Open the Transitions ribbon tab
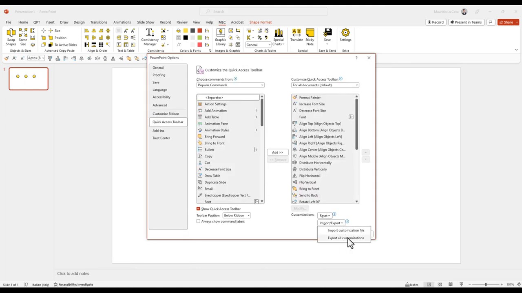Image resolution: width=522 pixels, height=293 pixels. point(99,22)
